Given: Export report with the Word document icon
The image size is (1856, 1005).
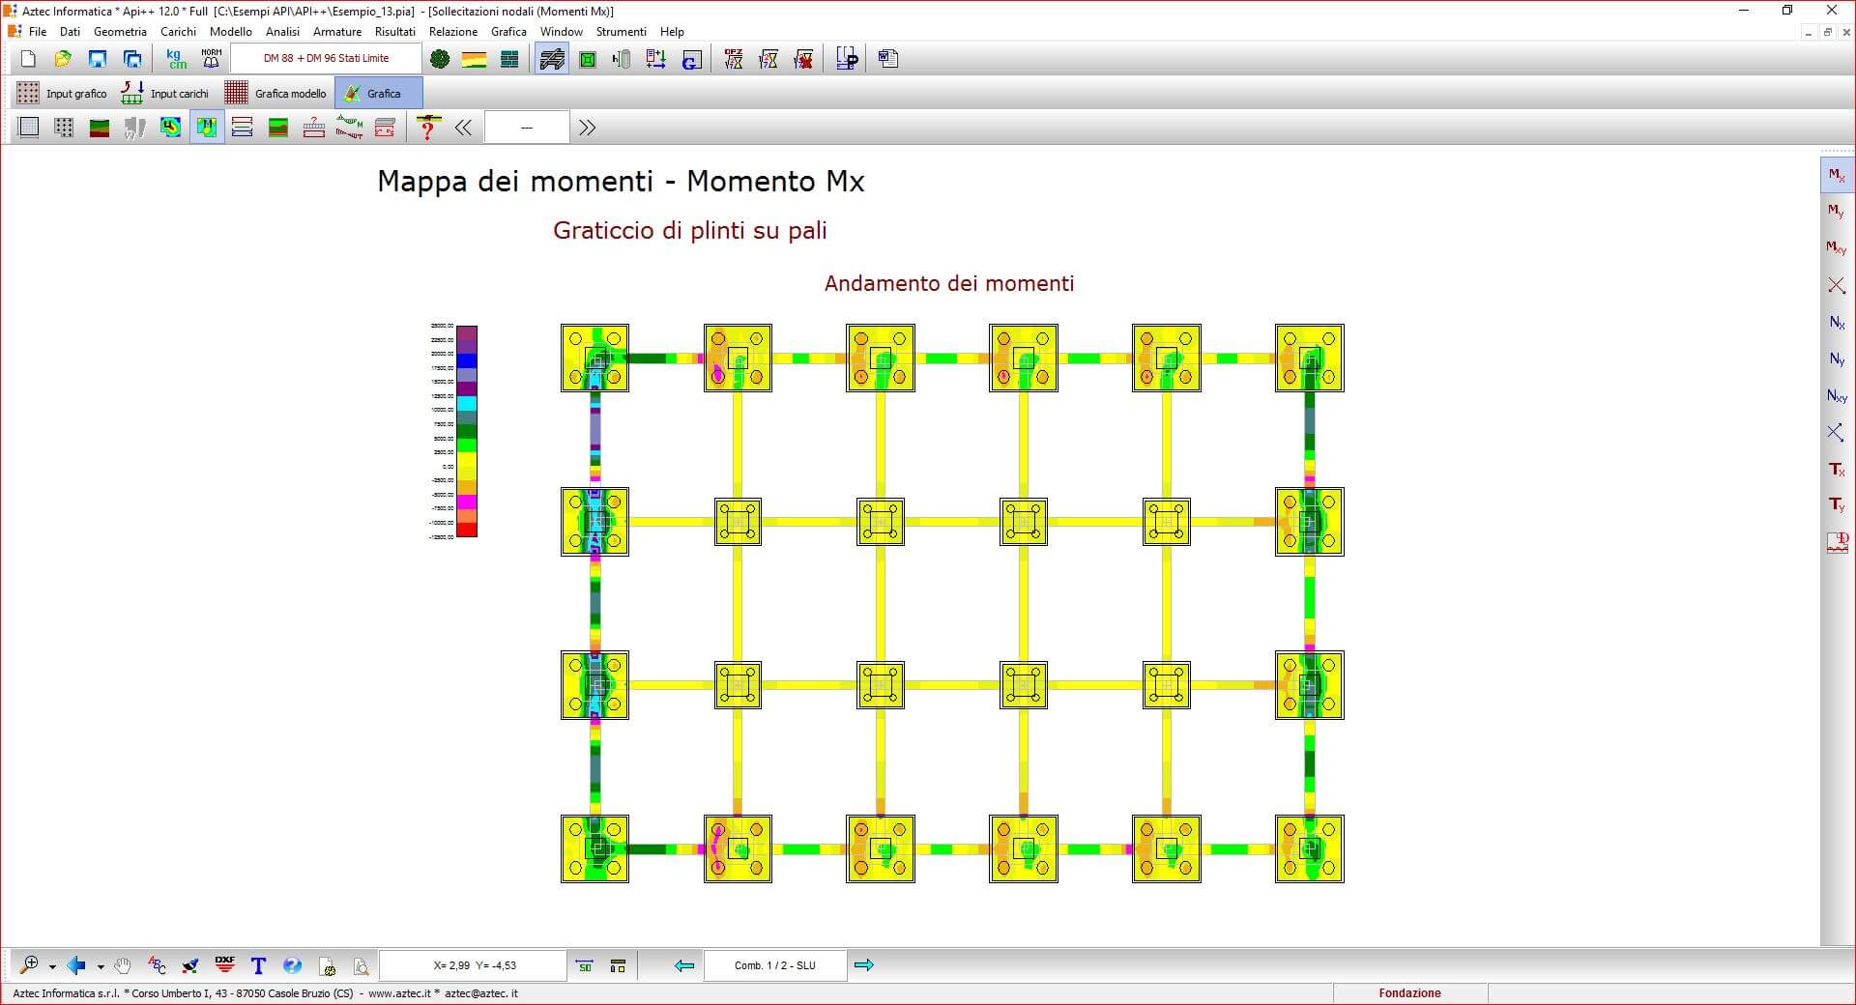Looking at the screenshot, I should (x=888, y=59).
